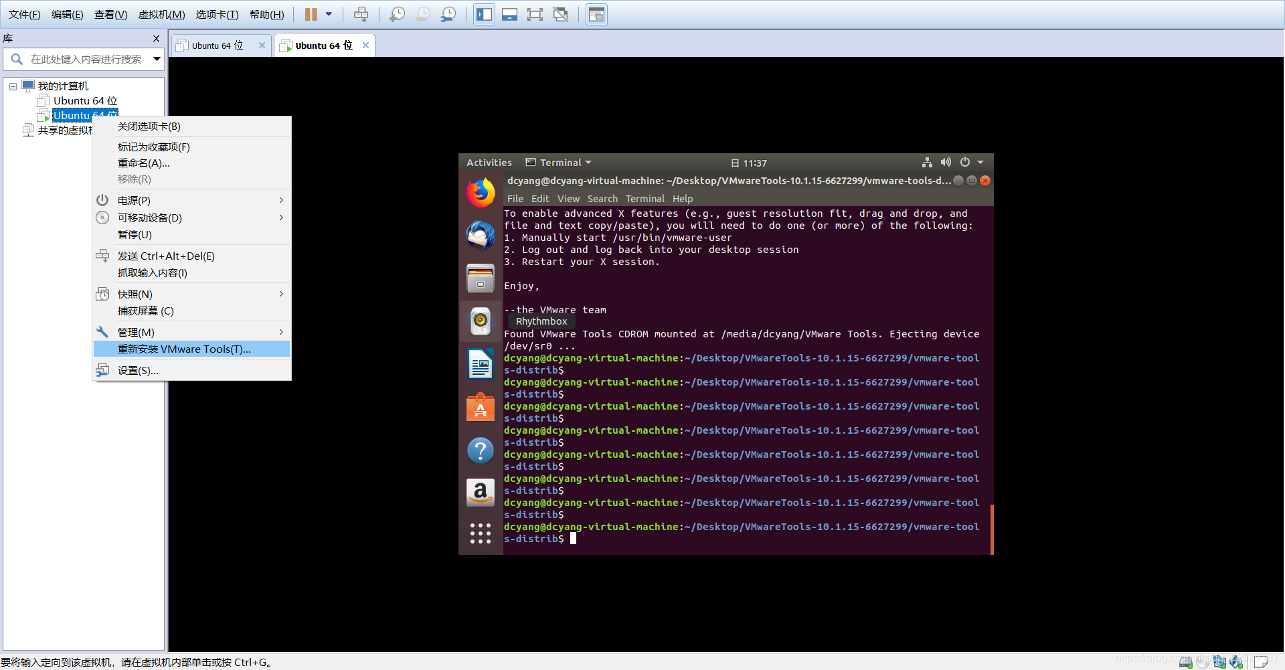This screenshot has width=1285, height=670.
Task: Open Ubuntu Software from dock
Action: click(x=481, y=408)
